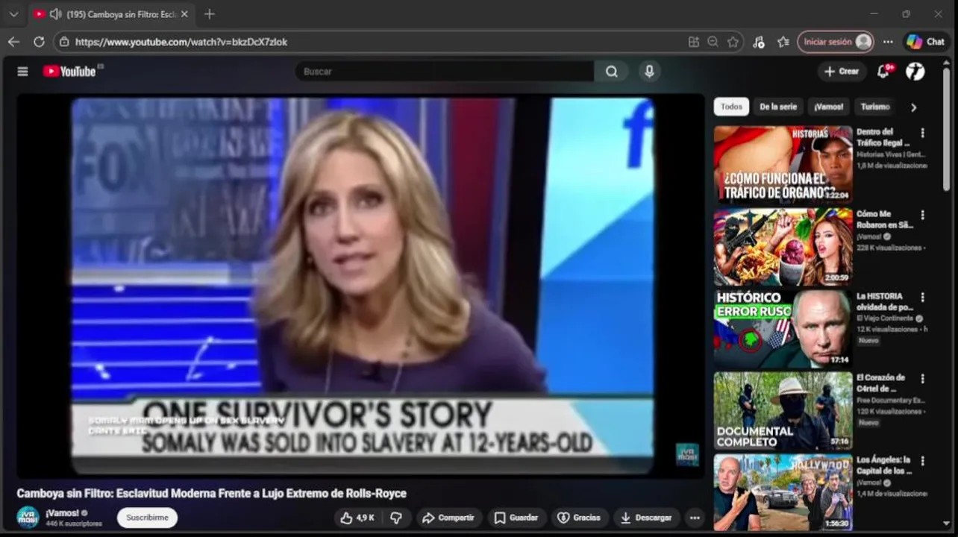Reload the page
Screen dimensions: 958x537
[x=39, y=42]
